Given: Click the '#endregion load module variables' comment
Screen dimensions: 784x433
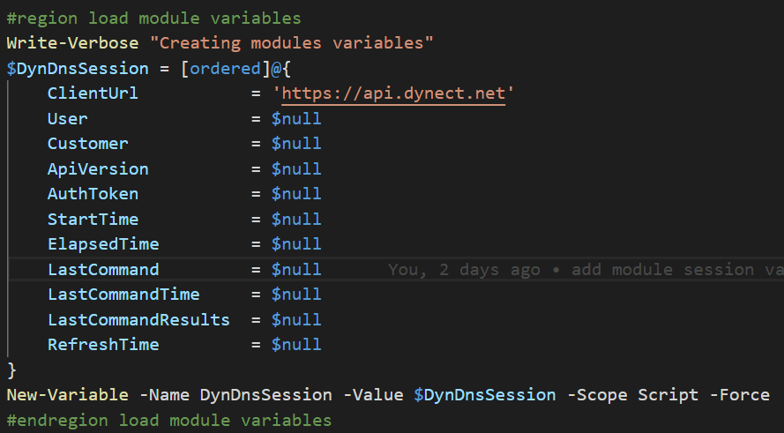Looking at the screenshot, I should point(168,421).
